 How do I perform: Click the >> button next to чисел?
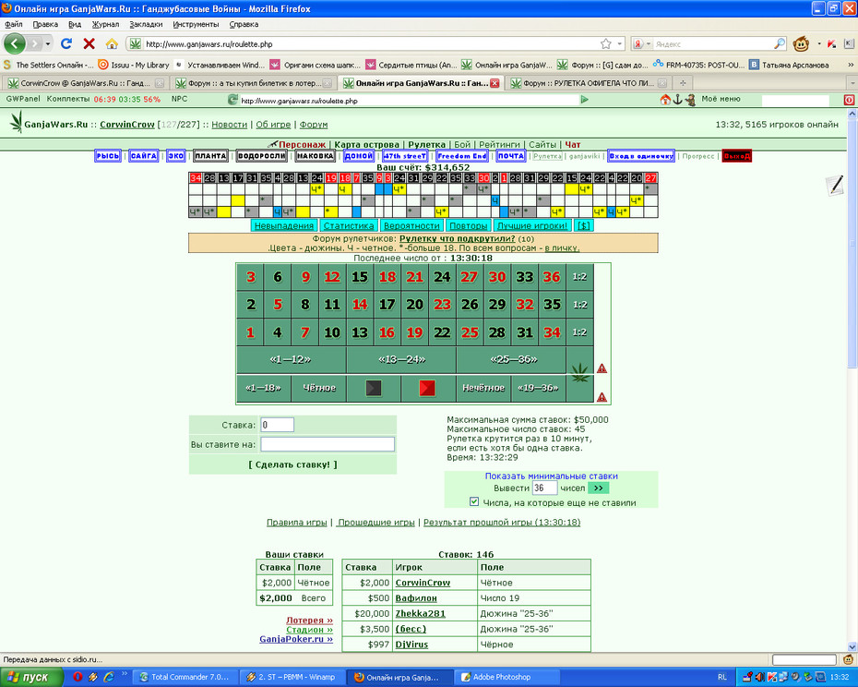coord(598,488)
